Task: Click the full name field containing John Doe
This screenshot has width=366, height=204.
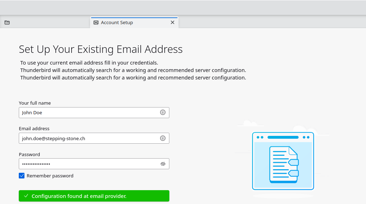Action: tap(89, 113)
